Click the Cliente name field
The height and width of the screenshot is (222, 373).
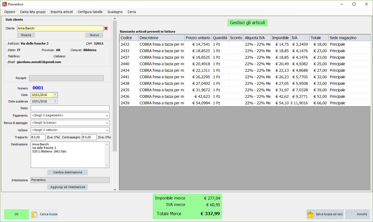pos(60,28)
